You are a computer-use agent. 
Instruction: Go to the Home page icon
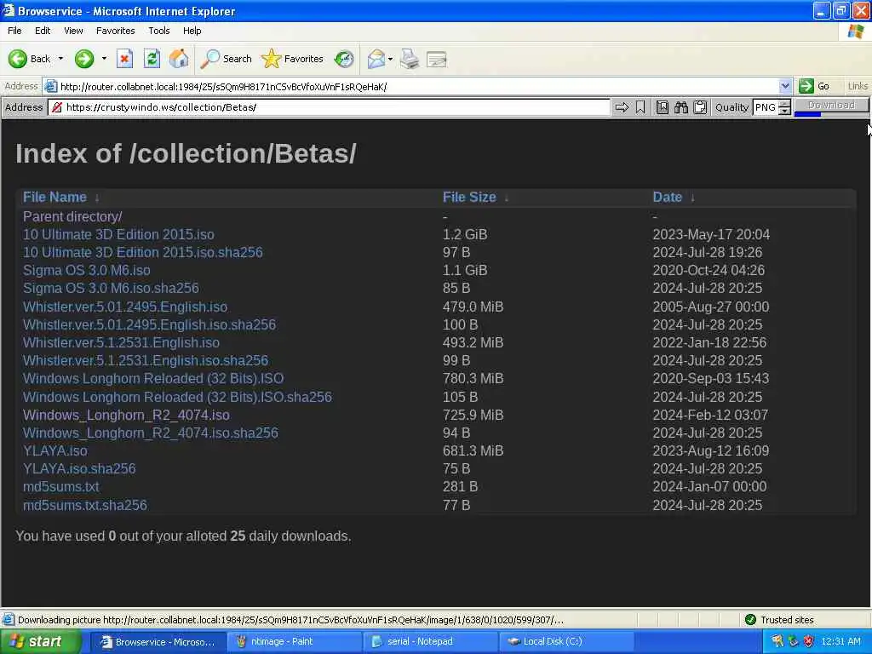(179, 59)
